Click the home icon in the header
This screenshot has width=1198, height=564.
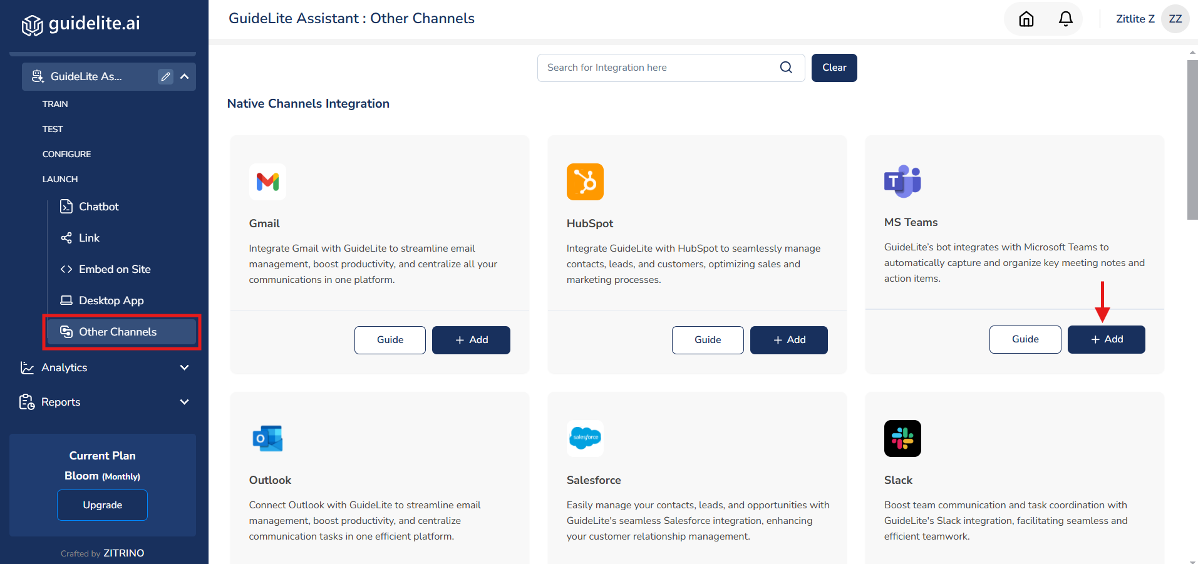(1026, 19)
